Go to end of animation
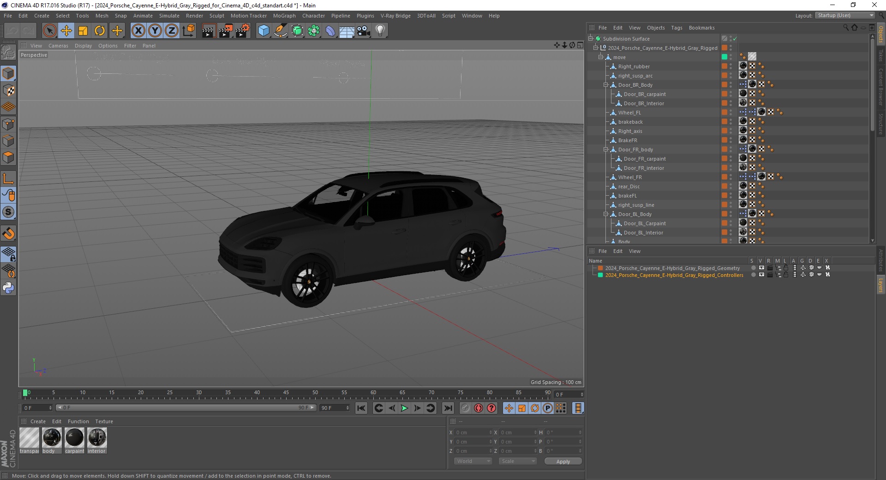 pos(448,408)
